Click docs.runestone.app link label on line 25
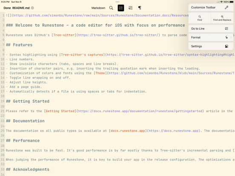Viewport: 235px width, 176px height. (128, 131)
